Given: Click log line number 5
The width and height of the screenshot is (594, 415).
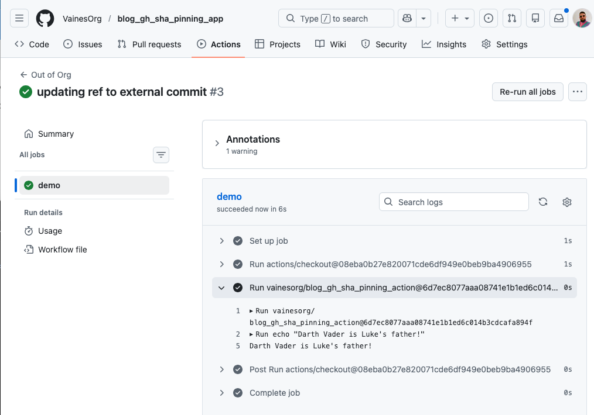Looking at the screenshot, I should coord(238,346).
